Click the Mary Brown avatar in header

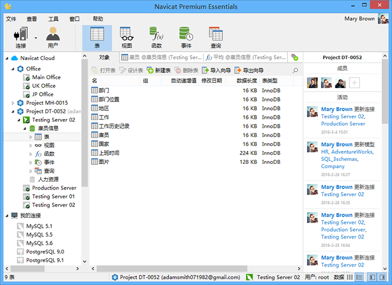click(383, 19)
